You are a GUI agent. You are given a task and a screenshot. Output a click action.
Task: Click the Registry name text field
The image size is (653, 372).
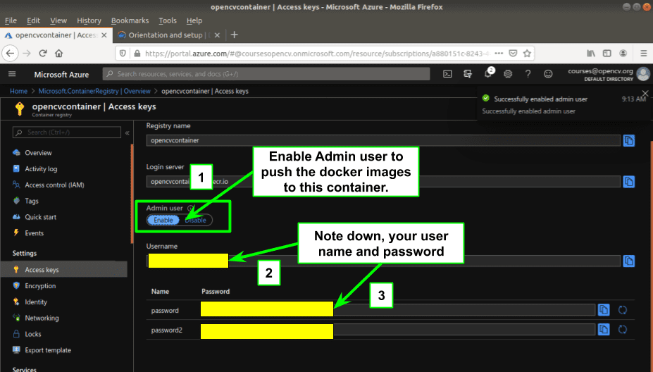pos(383,140)
